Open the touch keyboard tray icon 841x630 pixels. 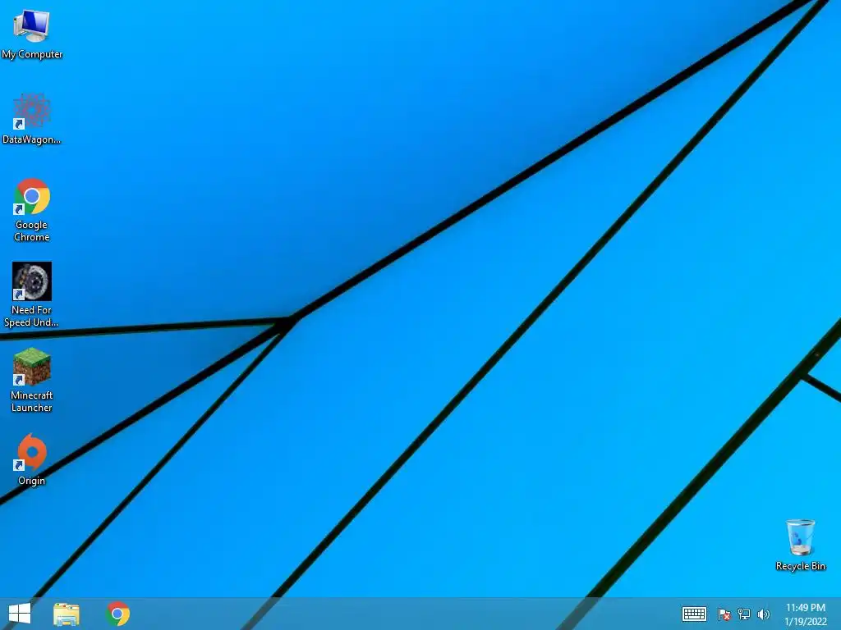click(694, 614)
